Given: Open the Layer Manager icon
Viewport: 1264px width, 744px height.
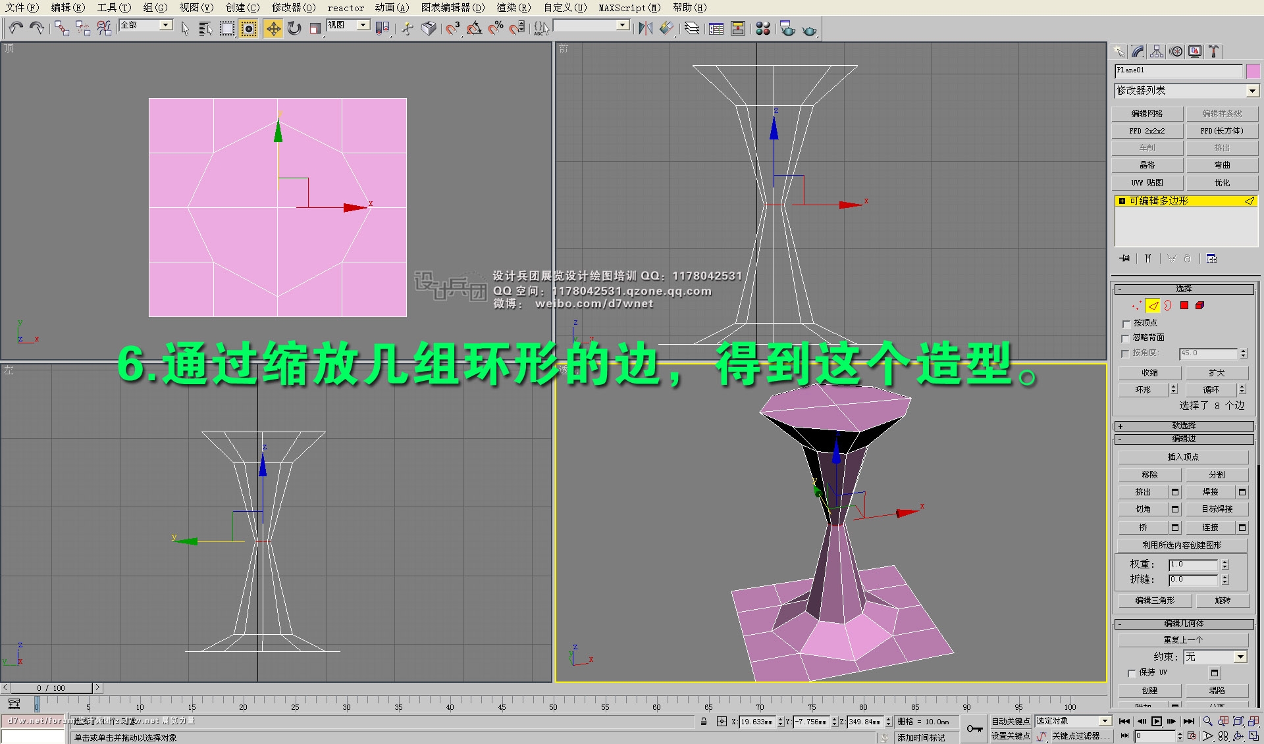Looking at the screenshot, I should pyautogui.click(x=692, y=28).
